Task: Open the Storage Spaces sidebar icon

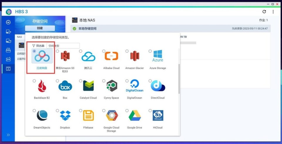Action: [x=8, y=69]
